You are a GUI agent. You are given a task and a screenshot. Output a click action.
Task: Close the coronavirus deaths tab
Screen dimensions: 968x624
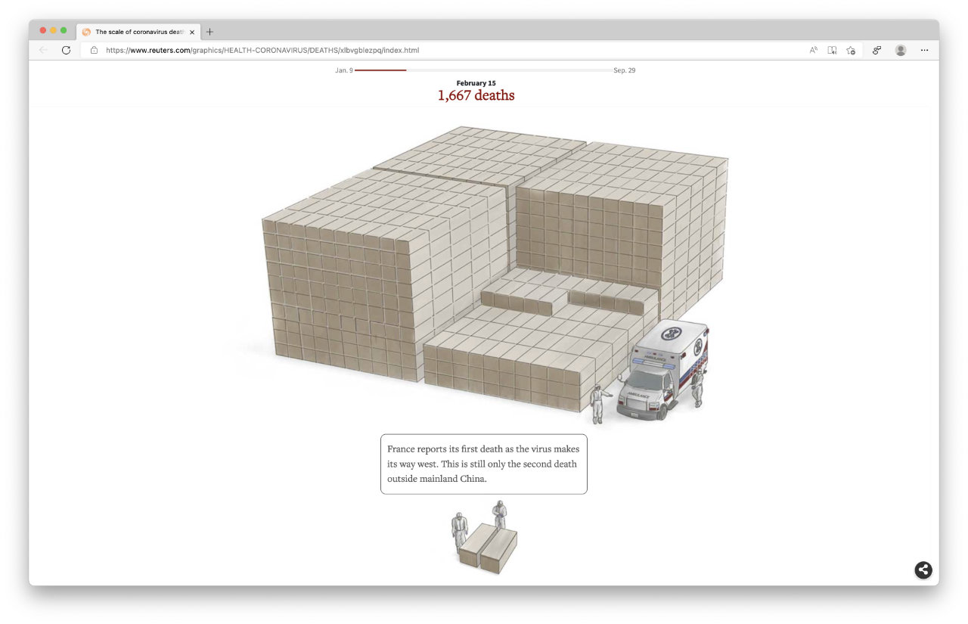coord(192,32)
